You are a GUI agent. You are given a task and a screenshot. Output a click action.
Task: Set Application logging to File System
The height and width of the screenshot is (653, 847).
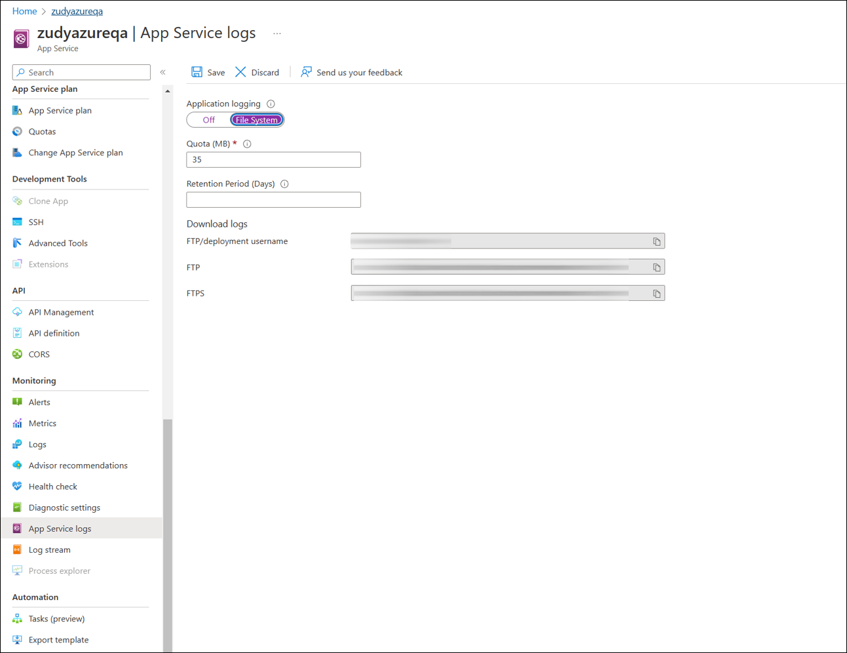click(256, 120)
